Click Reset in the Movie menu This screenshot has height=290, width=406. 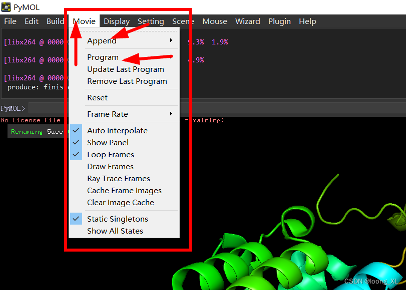(x=97, y=97)
